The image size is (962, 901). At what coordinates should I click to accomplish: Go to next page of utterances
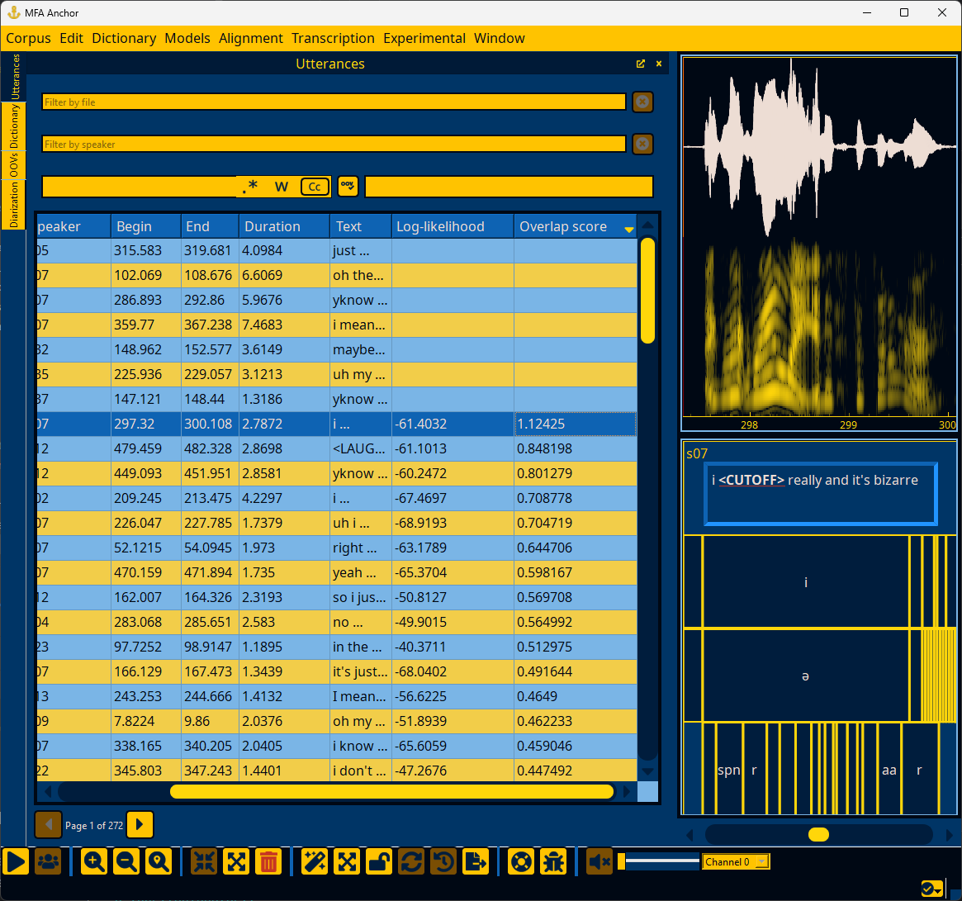(x=140, y=825)
